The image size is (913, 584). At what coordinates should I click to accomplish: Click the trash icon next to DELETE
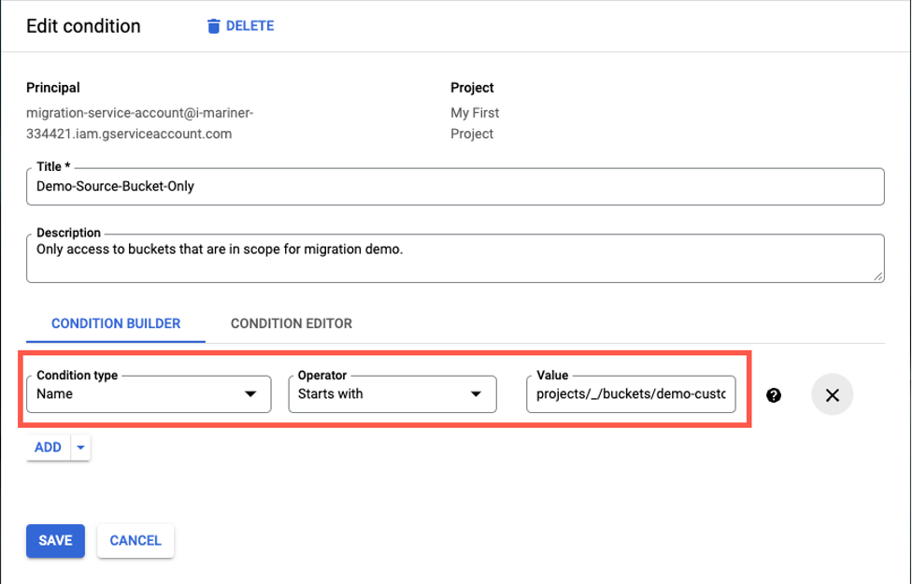(216, 25)
